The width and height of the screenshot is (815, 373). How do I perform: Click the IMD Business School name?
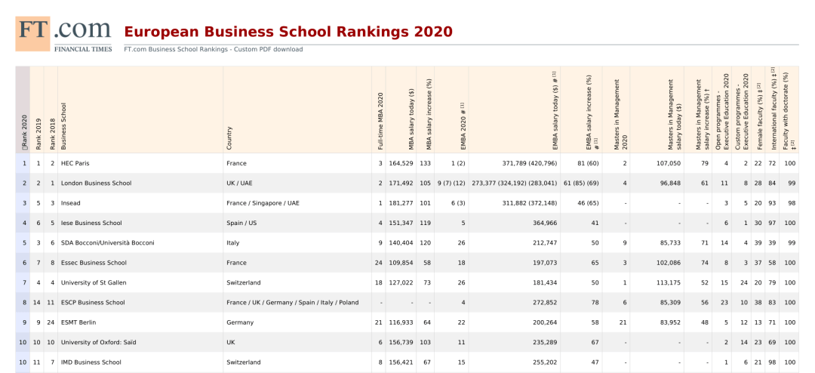pos(91,362)
